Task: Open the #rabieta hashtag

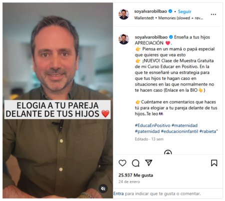Action: click(x=207, y=131)
